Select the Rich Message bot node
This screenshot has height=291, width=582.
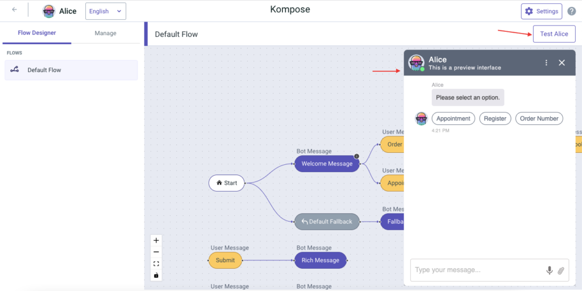(x=321, y=260)
